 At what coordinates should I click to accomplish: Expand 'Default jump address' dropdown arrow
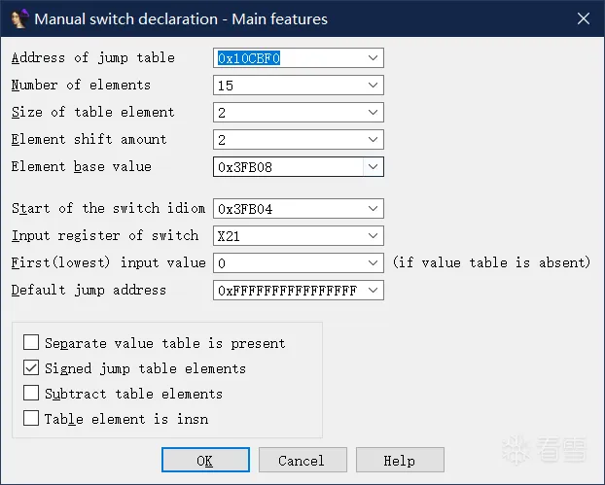(x=373, y=290)
